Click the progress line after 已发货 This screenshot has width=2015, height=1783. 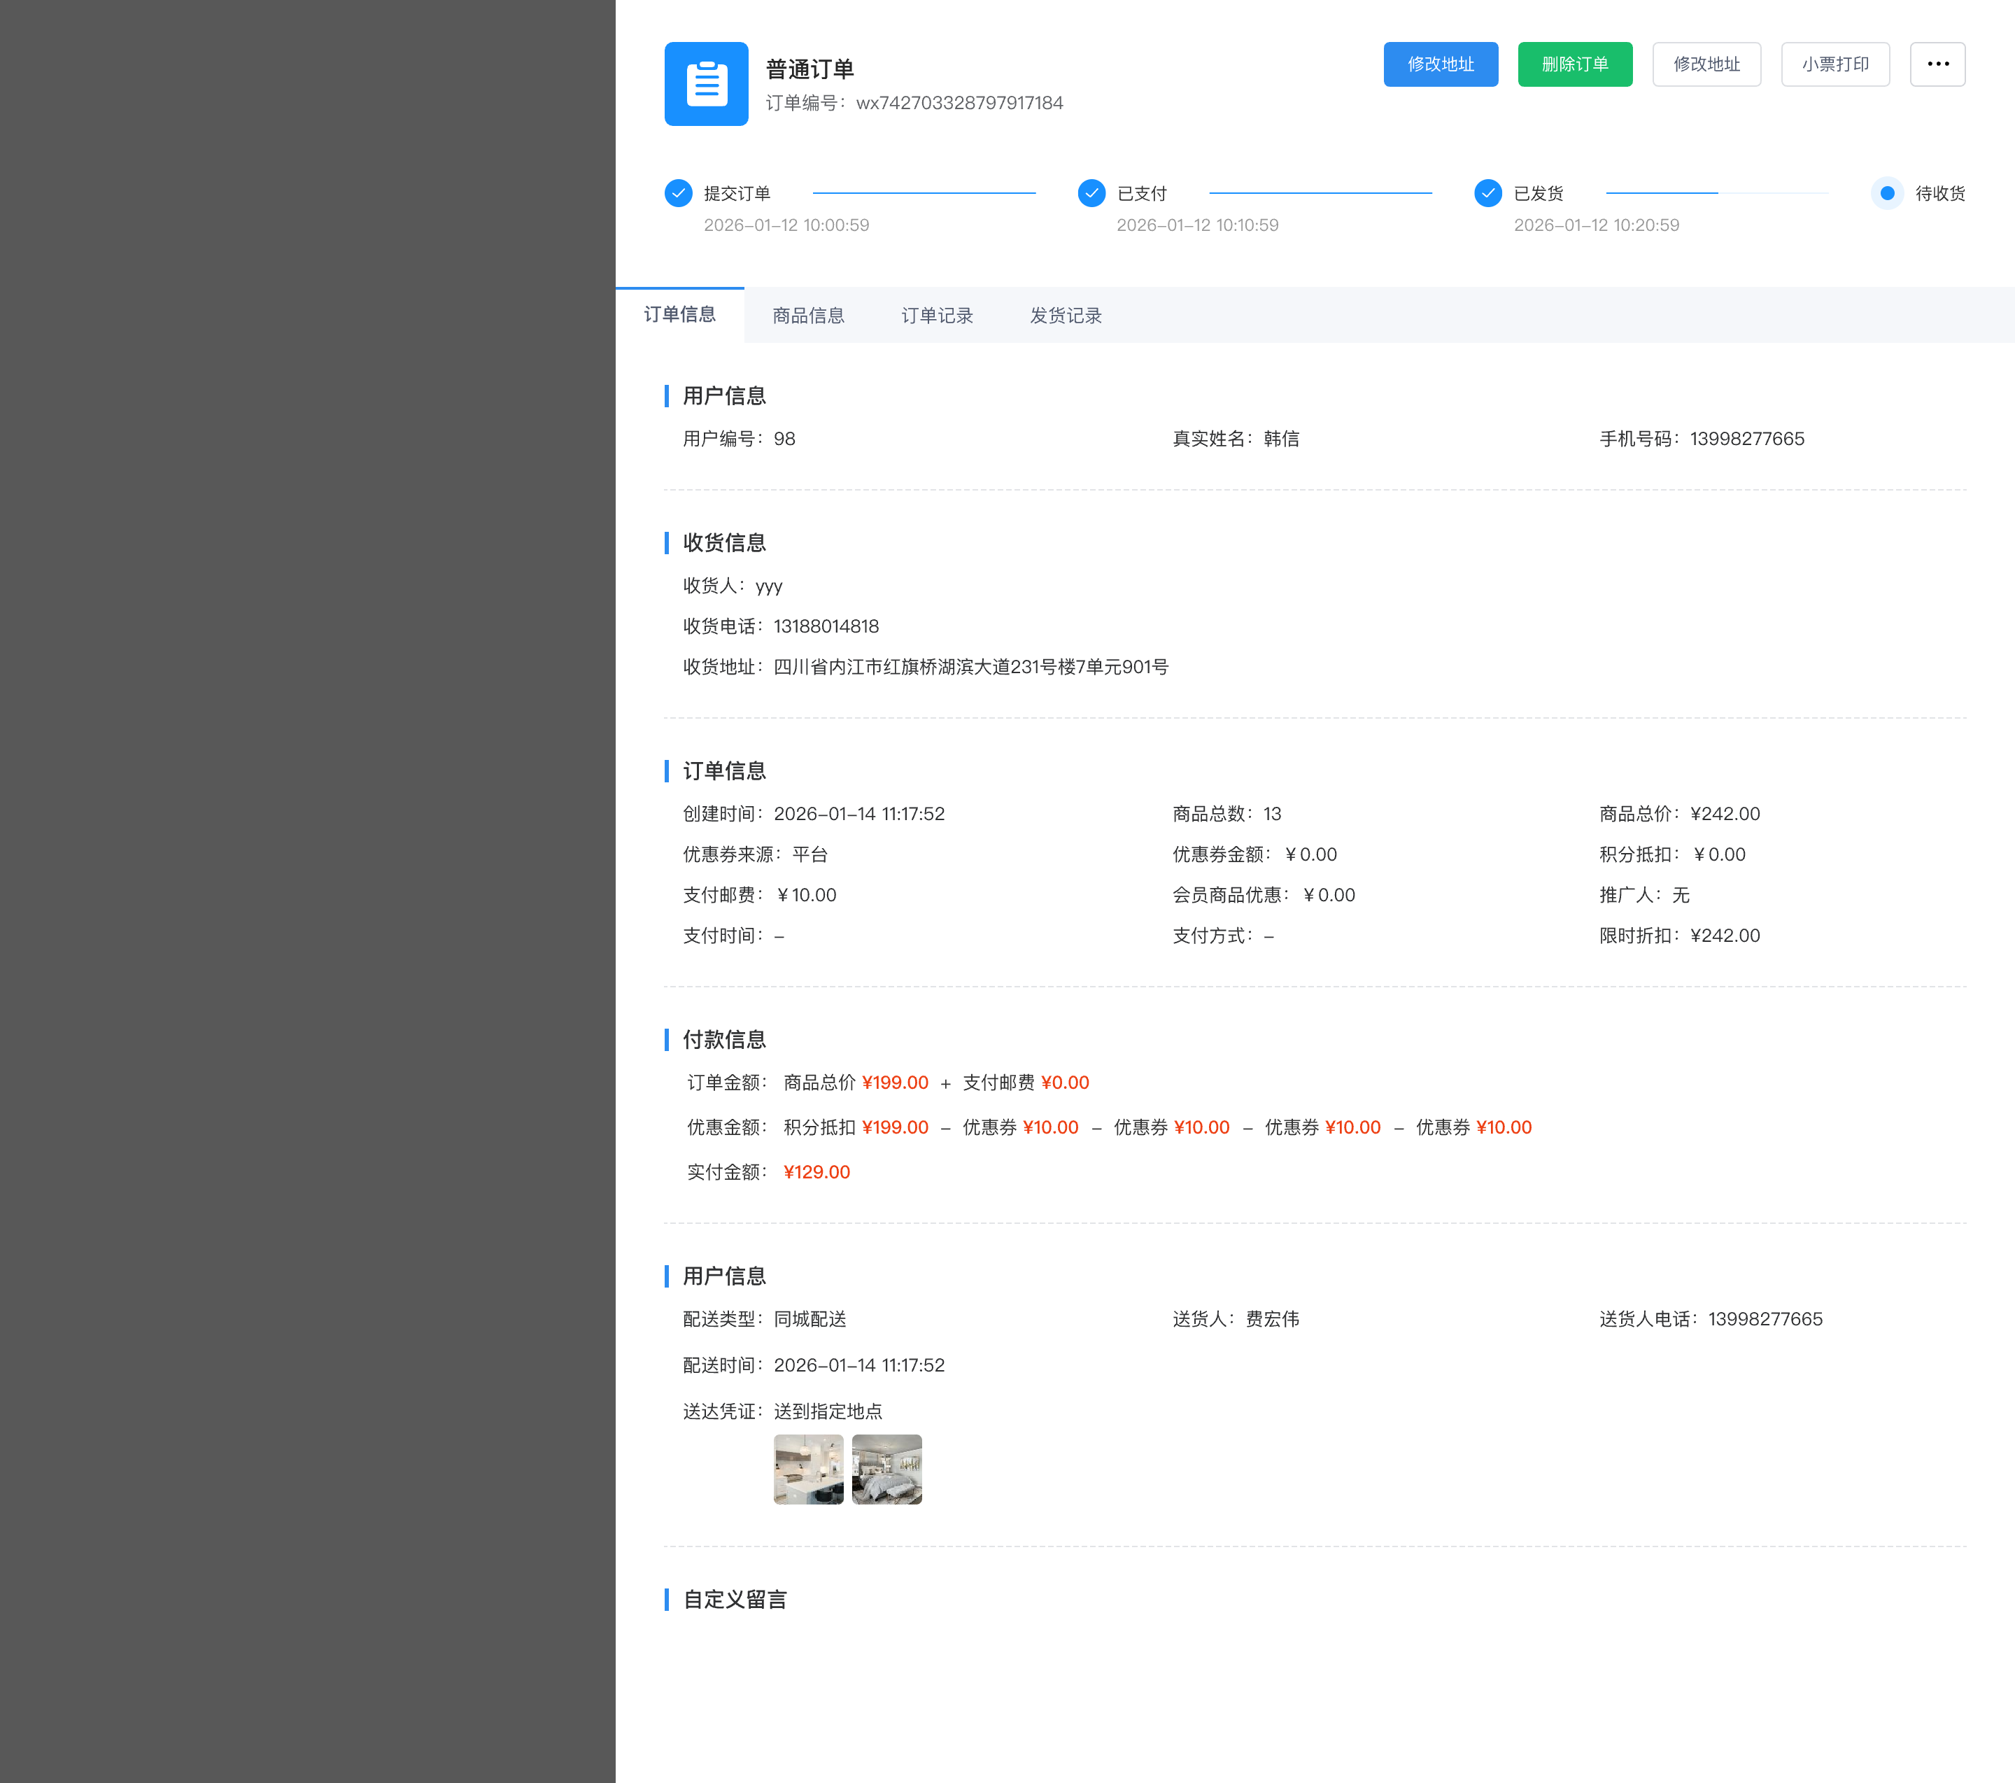[x=1716, y=193]
